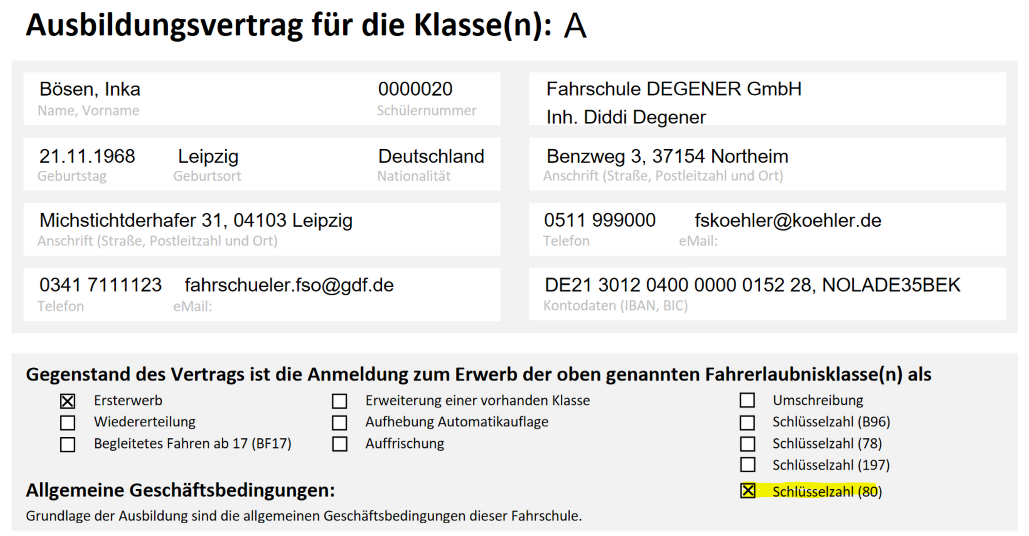Click Schülernummer field showing 0000020
1029x536 pixels.
pos(415,90)
